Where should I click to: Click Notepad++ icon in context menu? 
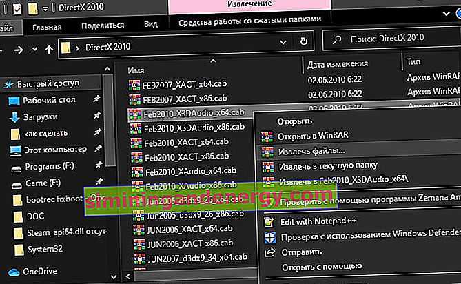click(269, 222)
